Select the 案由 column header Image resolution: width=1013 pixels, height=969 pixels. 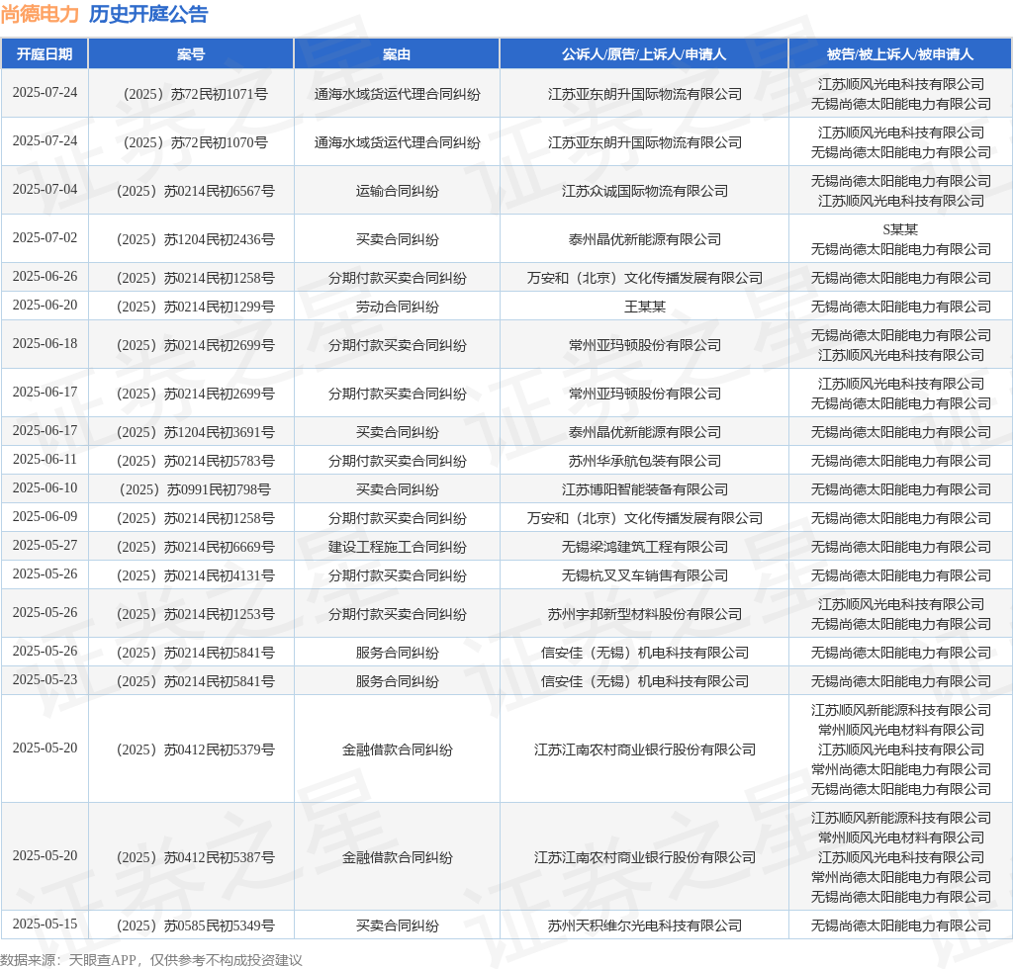[397, 54]
